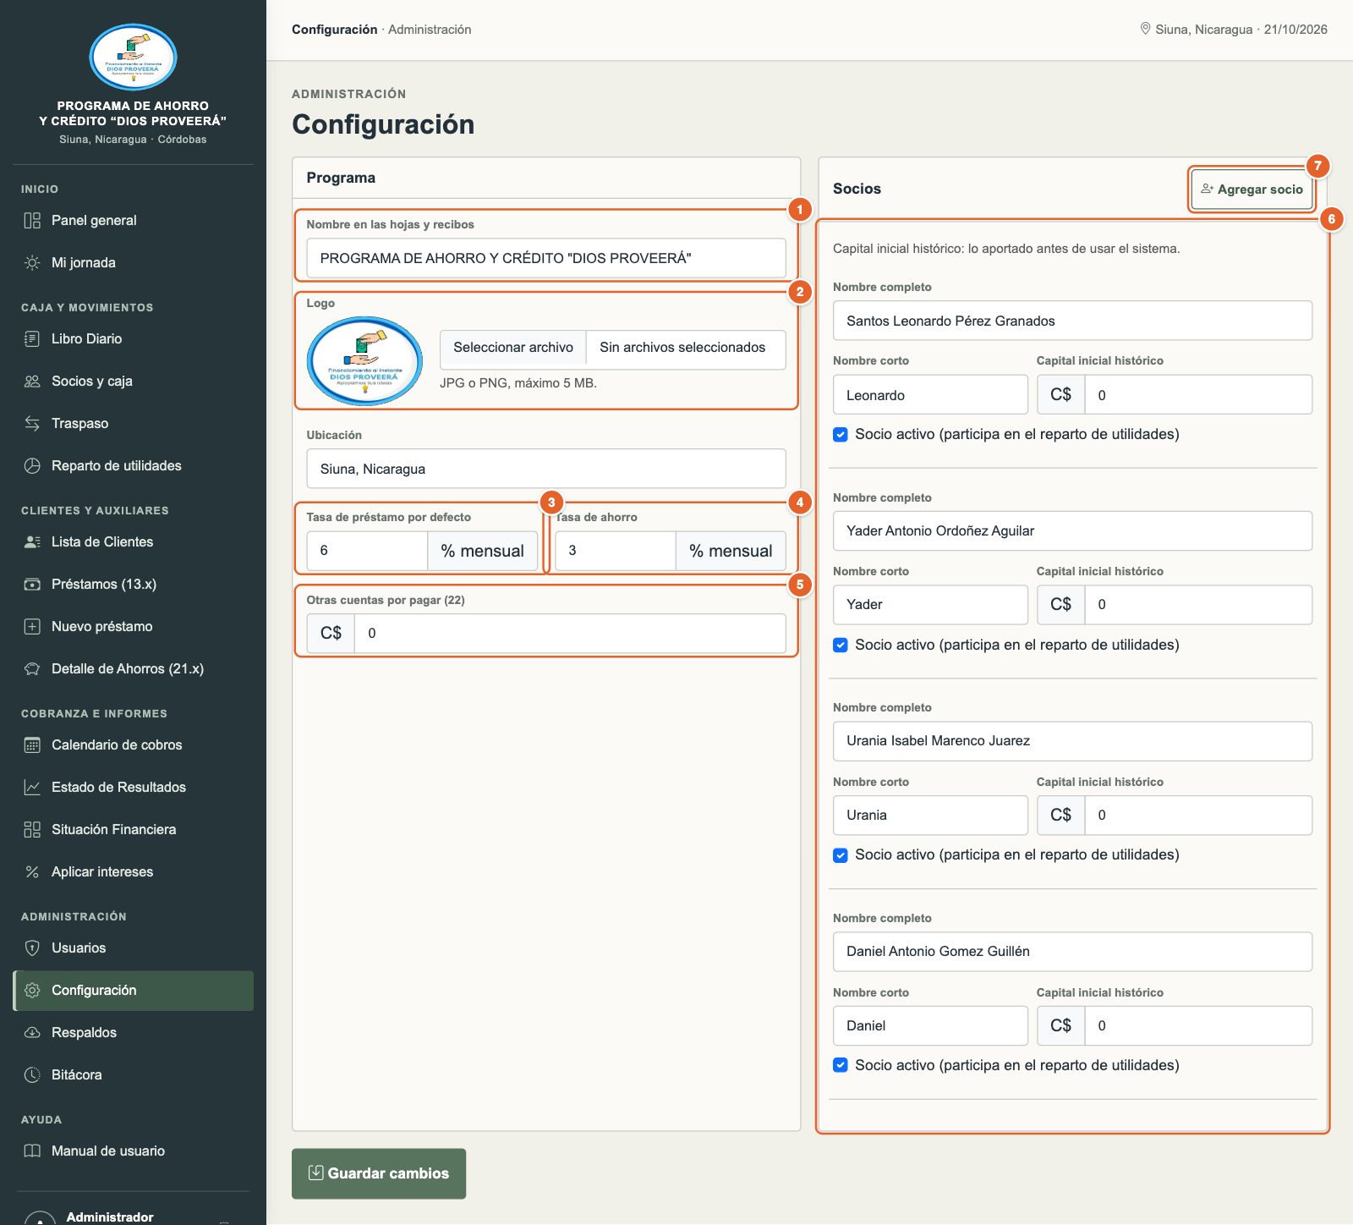Click Yader's Capital inicial histórico field

(x=1198, y=605)
